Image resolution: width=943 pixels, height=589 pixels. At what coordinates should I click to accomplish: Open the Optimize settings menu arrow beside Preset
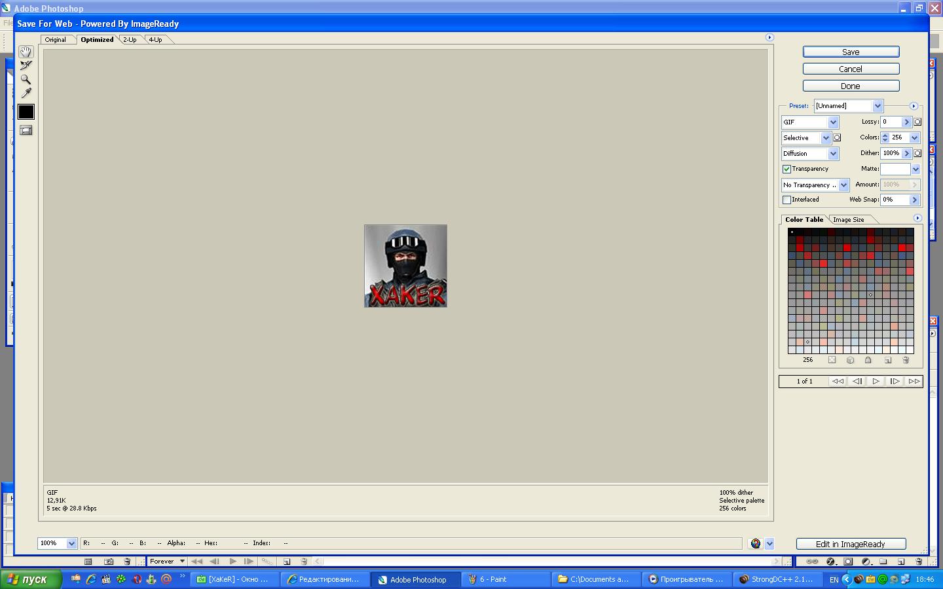[x=914, y=106]
